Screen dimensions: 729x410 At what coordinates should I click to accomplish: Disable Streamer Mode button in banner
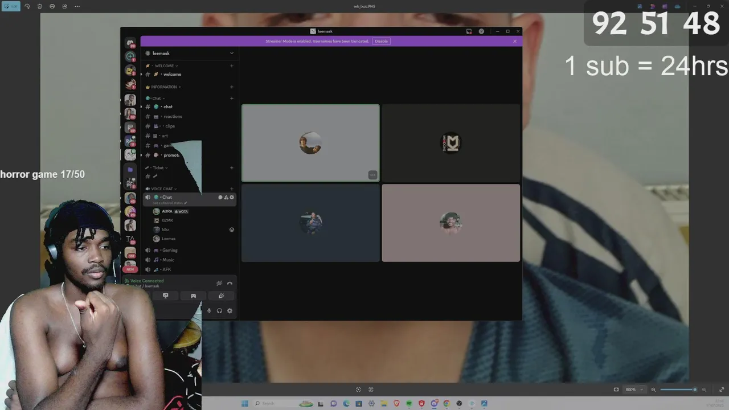pyautogui.click(x=381, y=41)
